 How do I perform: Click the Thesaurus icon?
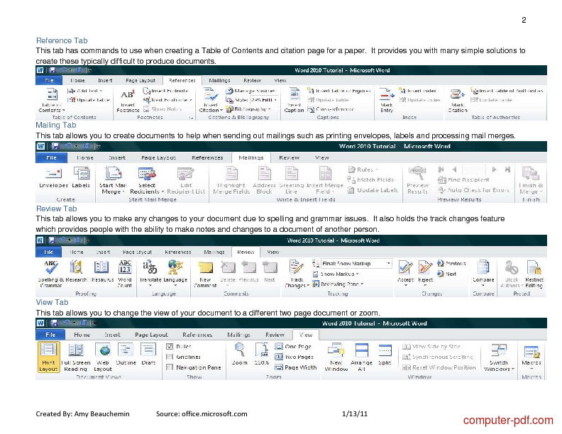[x=101, y=267]
